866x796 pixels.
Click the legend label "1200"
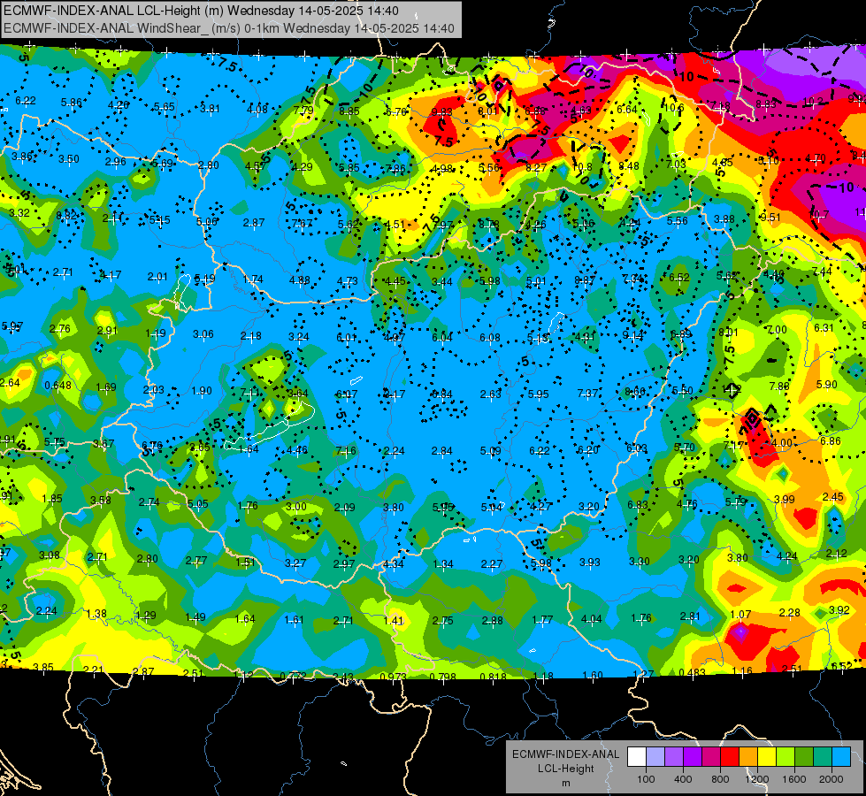(x=757, y=779)
